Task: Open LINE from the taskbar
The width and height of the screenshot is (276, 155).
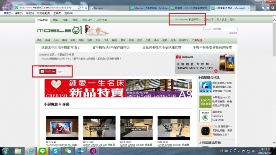Action: click(x=42, y=151)
